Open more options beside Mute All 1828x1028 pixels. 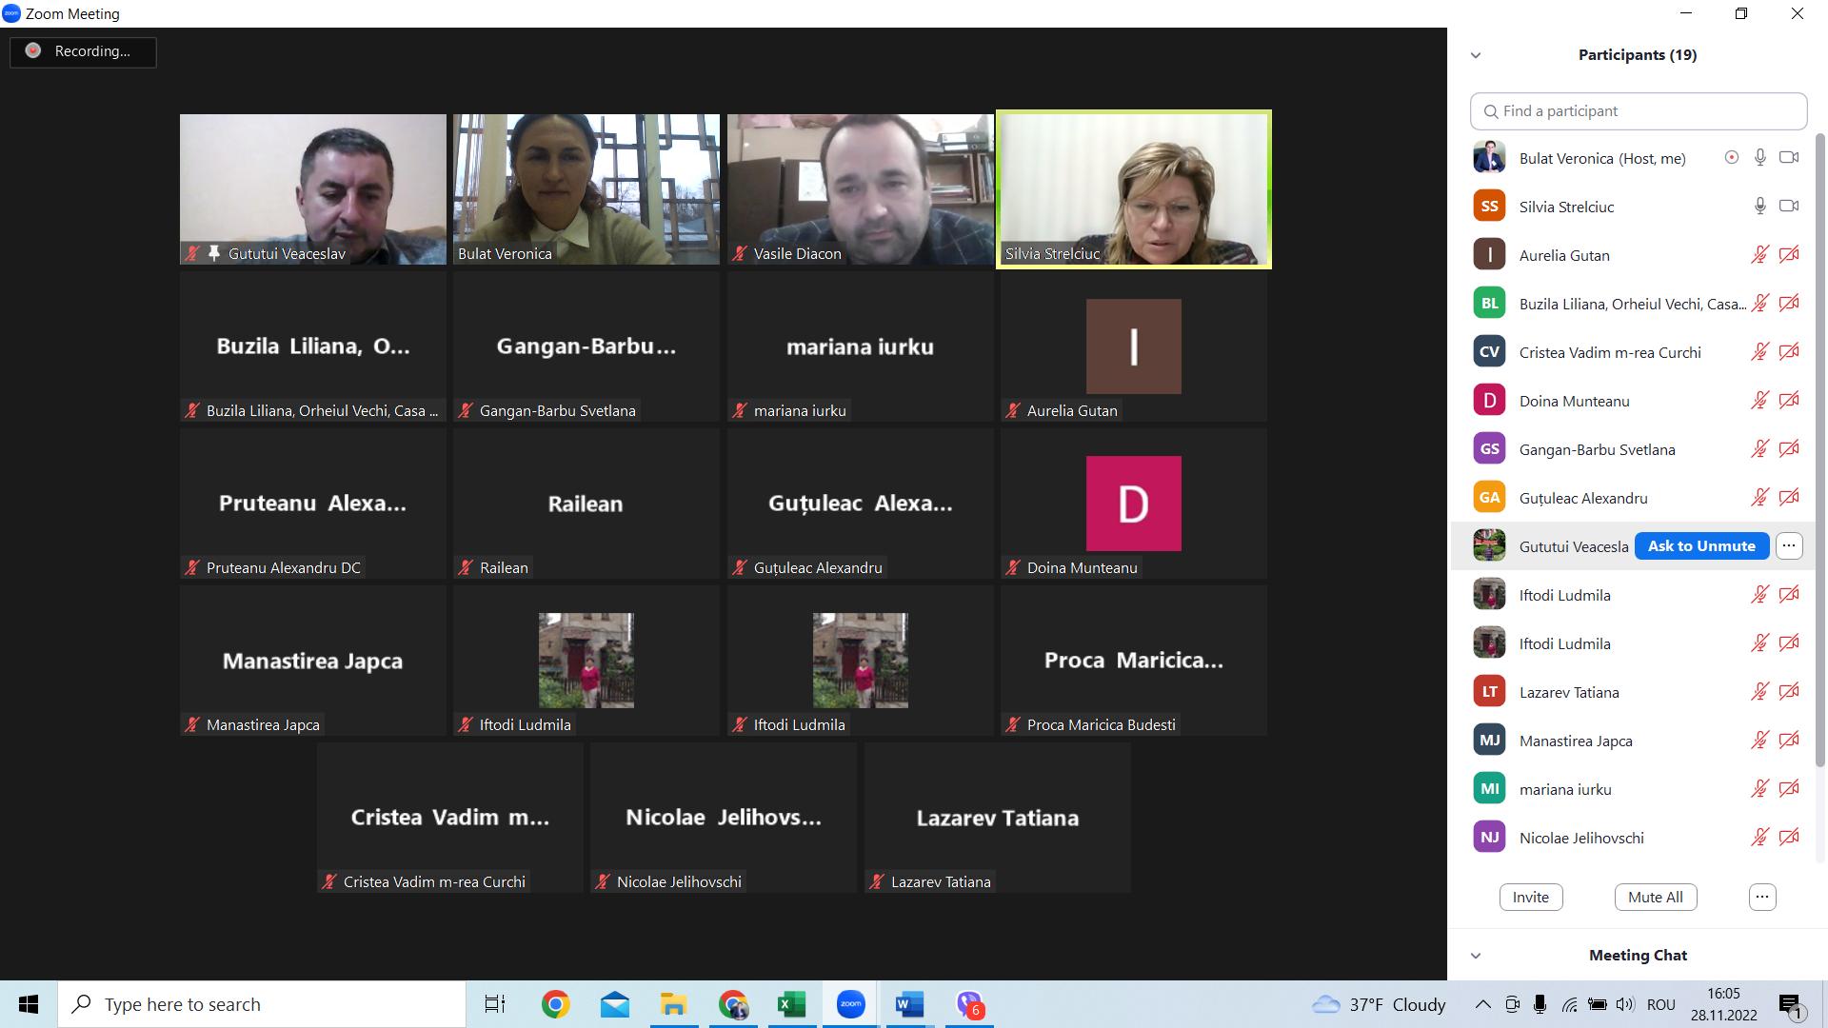pyautogui.click(x=1761, y=897)
